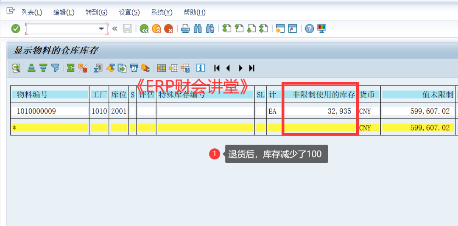Screen dimensions: 458x226
Task: Click the green Back arrow icon
Action: [144, 29]
